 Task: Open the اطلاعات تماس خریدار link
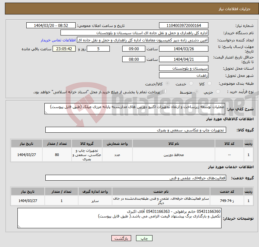tap(58, 40)
